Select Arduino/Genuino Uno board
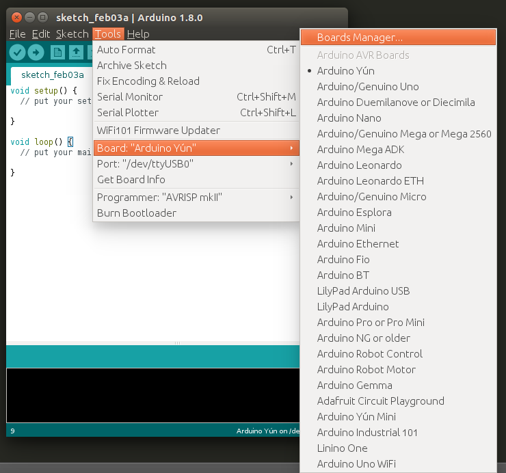The height and width of the screenshot is (473, 506). 398,87
